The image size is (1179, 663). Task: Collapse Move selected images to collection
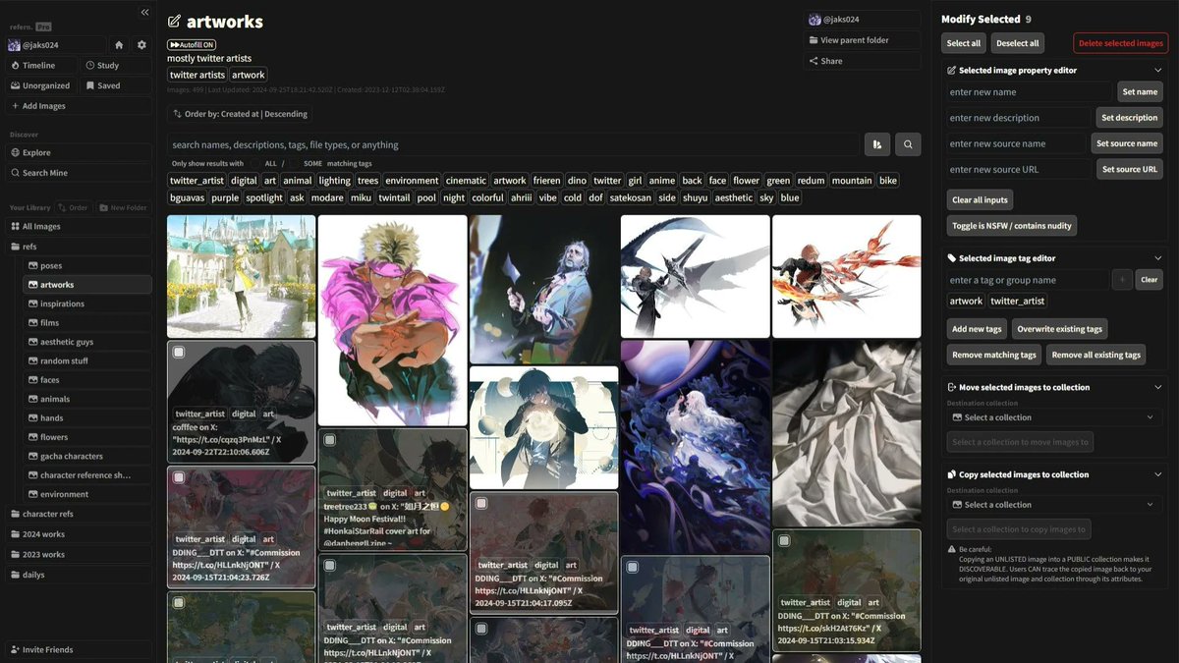1157,387
